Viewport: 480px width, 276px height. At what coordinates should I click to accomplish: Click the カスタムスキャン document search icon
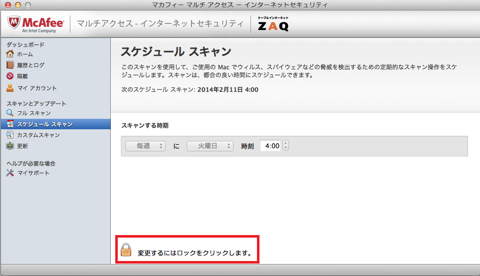point(10,135)
